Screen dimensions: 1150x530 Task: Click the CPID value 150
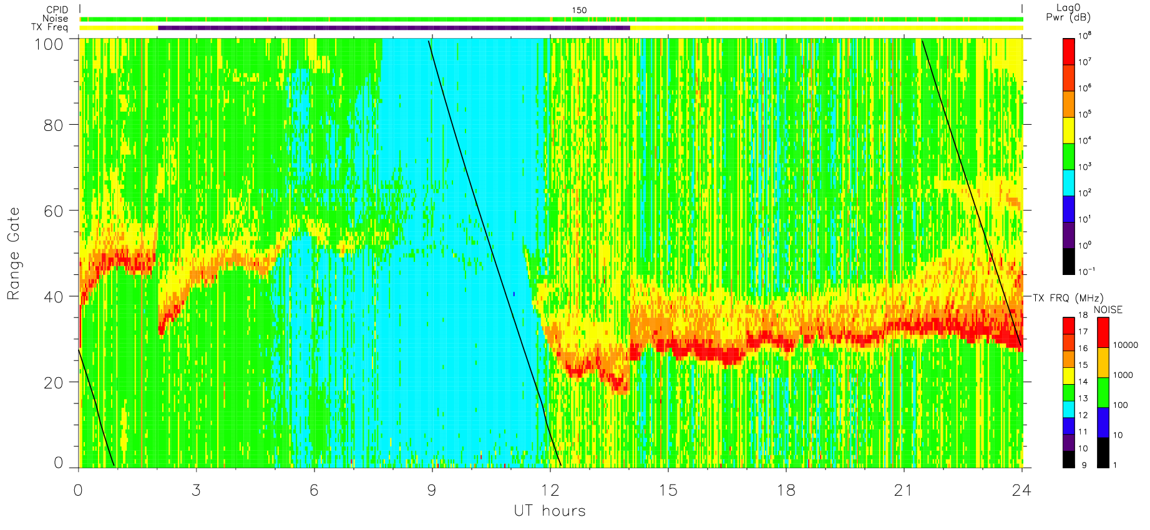[x=579, y=10]
